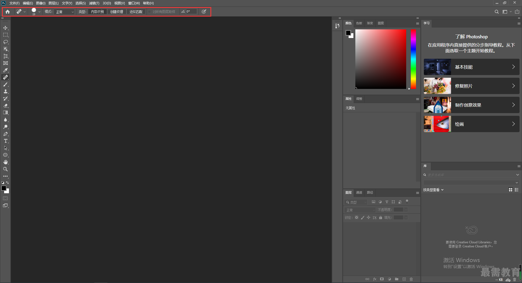The width and height of the screenshot is (522, 283).
Task: Open the 窗口(W) menu
Action: [134, 3]
